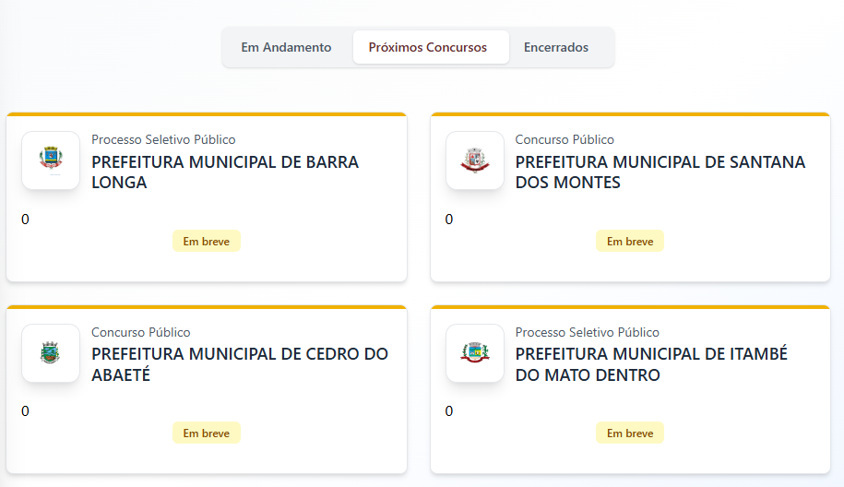Click the Cedro do Abaeté crest icon
The image size is (844, 487).
[x=51, y=352]
